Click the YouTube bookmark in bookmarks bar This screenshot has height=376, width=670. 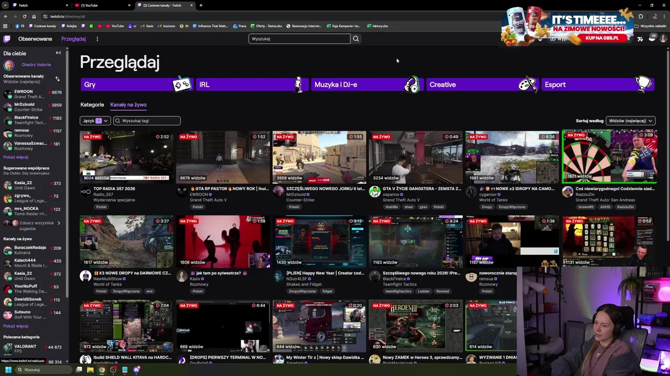point(116,26)
